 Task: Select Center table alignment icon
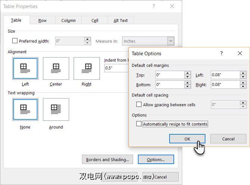[x=56, y=68]
